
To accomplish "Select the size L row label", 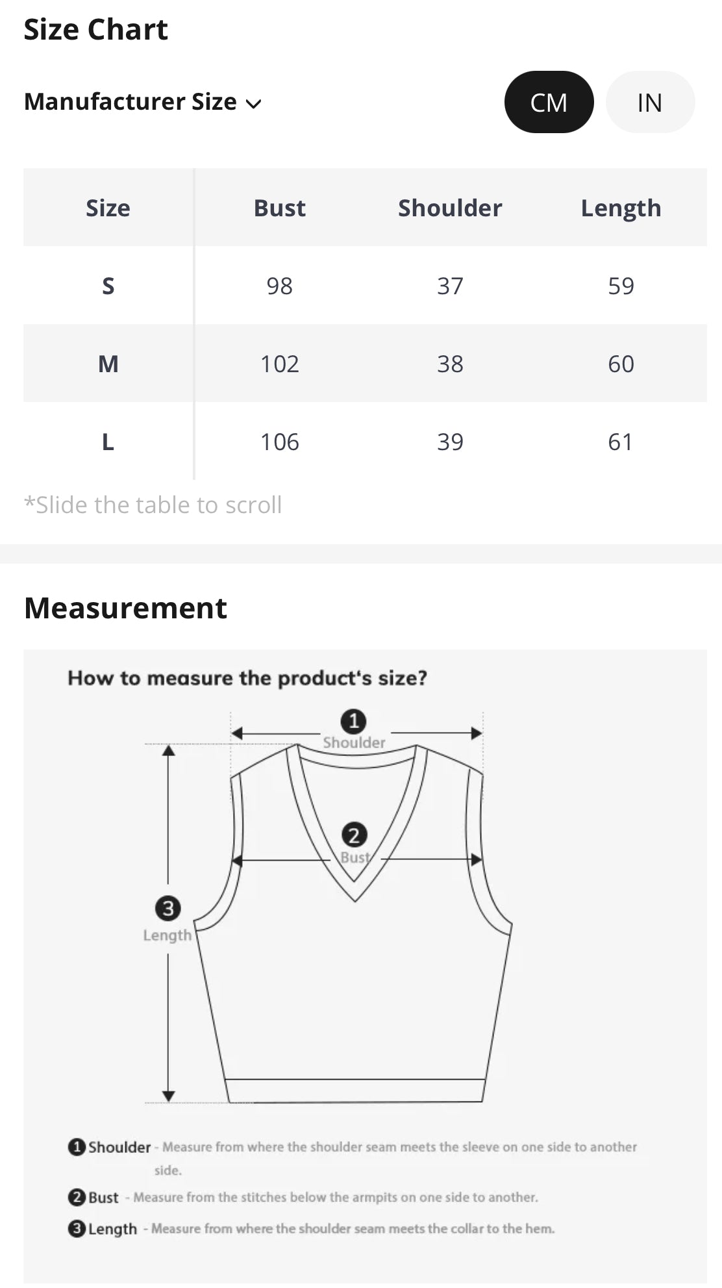I will 108,442.
